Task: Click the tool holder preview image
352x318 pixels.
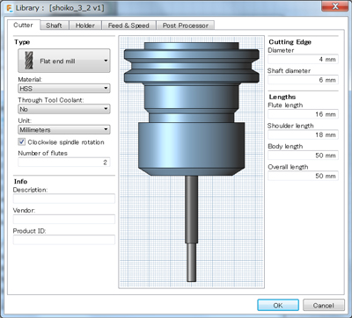Action: (x=192, y=162)
